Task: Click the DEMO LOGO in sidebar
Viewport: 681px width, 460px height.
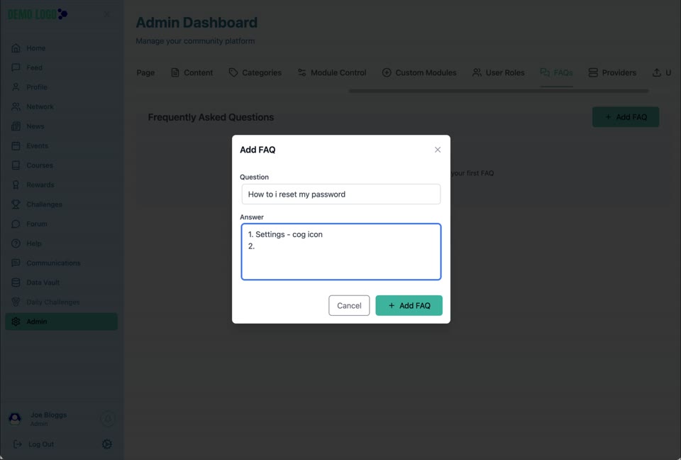Action: (38, 14)
